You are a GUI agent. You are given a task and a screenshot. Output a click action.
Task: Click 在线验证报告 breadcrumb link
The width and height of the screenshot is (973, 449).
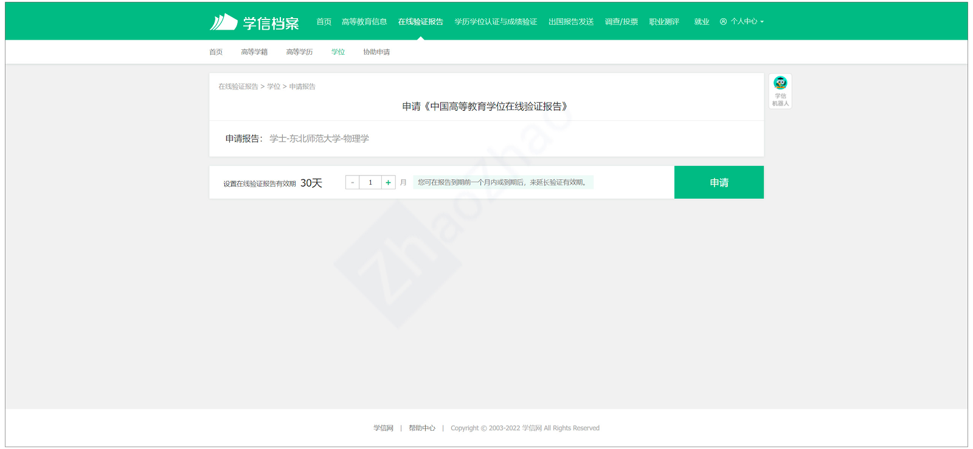[x=238, y=86]
